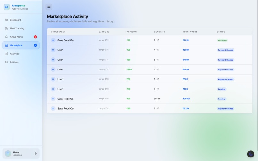Toggle the sidebar with the hamburger menu button

pyautogui.click(x=49, y=7)
